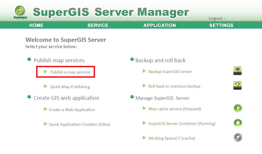Open the SERVICE menu tab
The height and width of the screenshot is (154, 262).
tap(98, 25)
